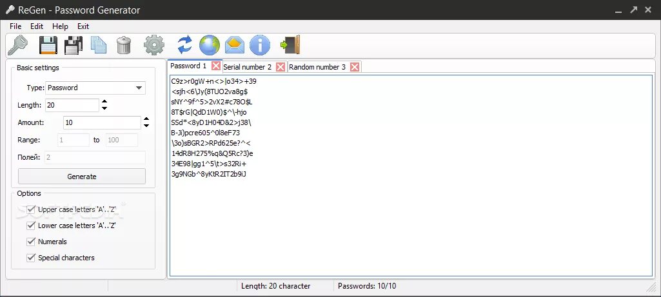Click password line starting with 34E98
The height and width of the screenshot is (297, 661).
click(x=209, y=164)
